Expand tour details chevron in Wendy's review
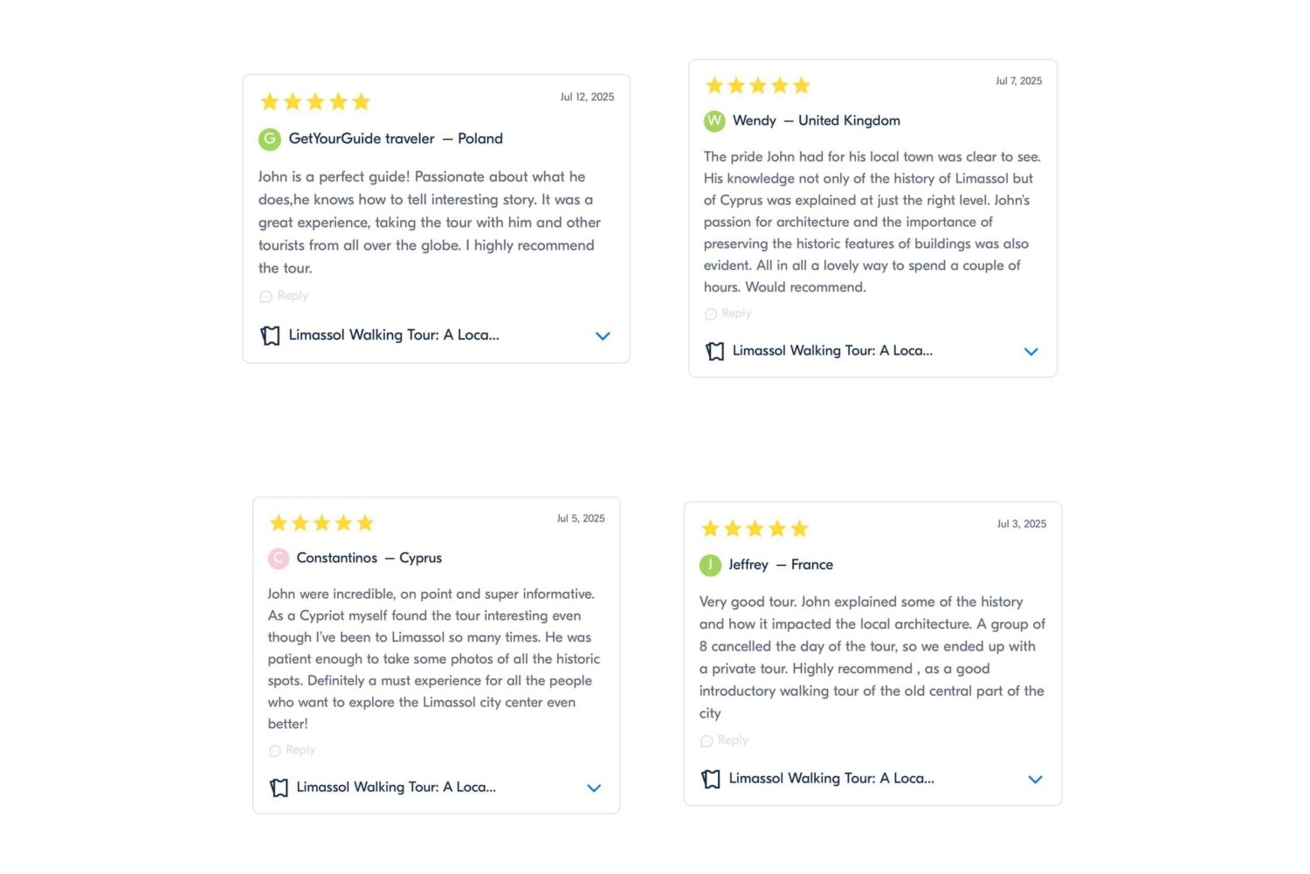The width and height of the screenshot is (1310, 874). 1031,352
